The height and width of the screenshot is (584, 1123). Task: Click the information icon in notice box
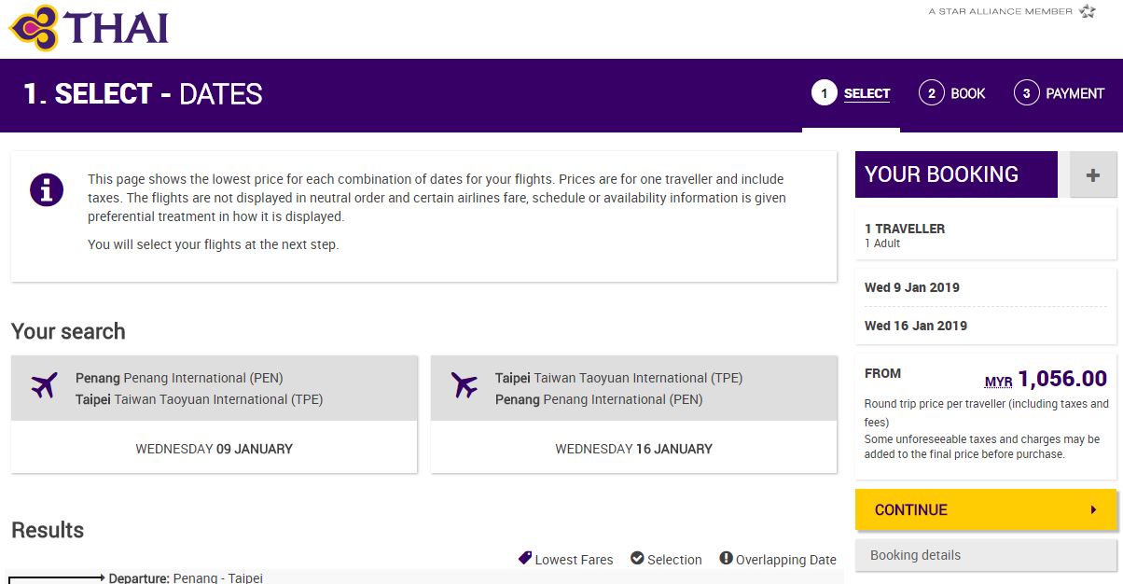pyautogui.click(x=47, y=189)
